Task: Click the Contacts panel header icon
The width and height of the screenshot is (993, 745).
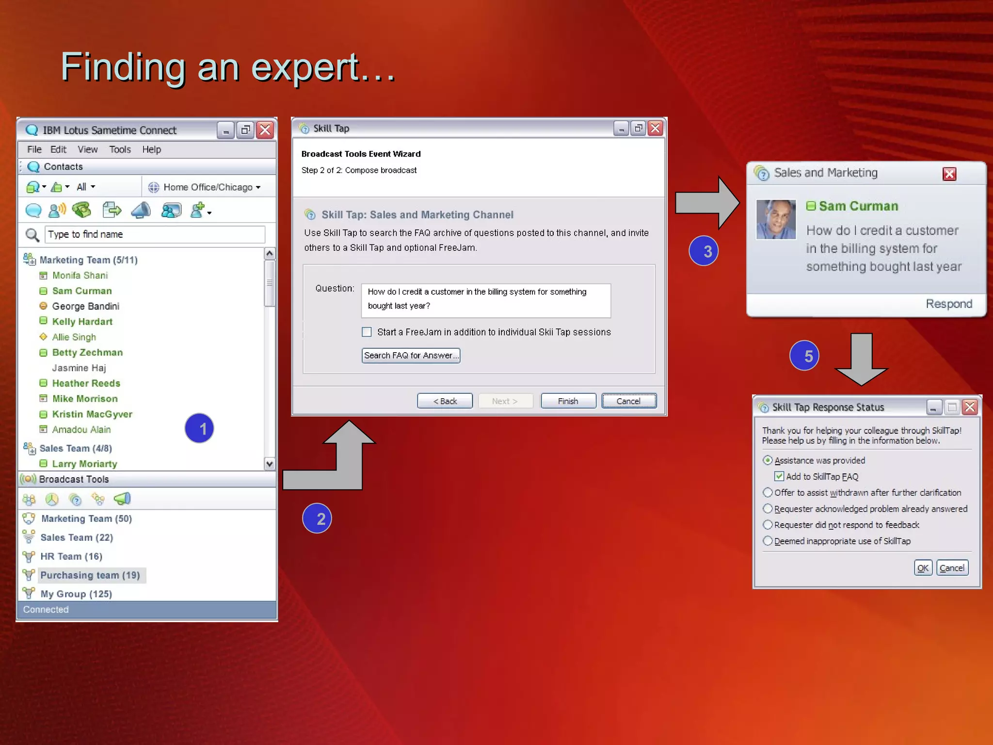Action: tap(33, 167)
